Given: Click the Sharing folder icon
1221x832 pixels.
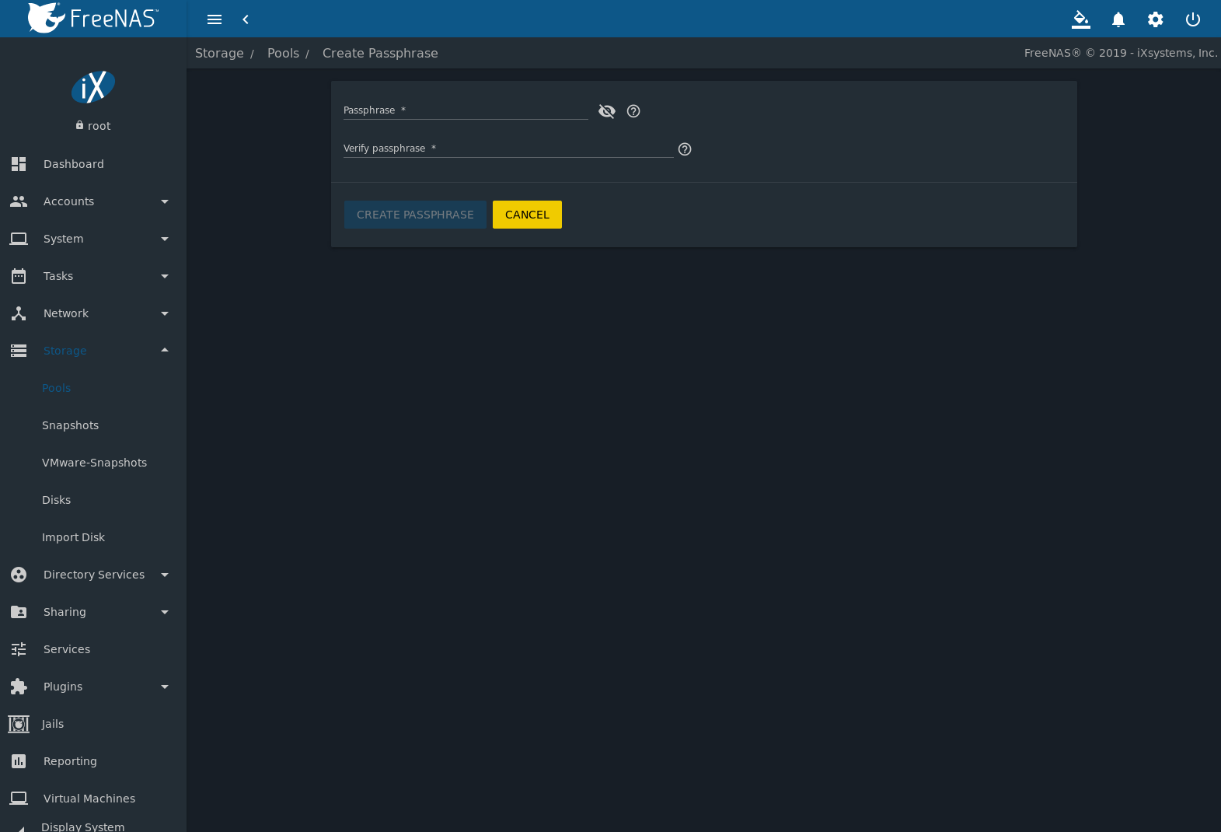Looking at the screenshot, I should point(19,612).
